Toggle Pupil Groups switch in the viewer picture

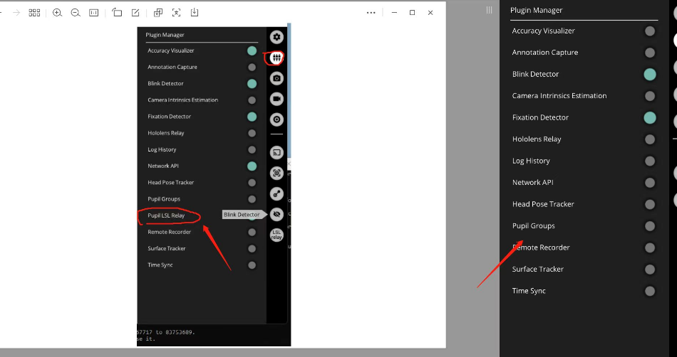tap(252, 199)
